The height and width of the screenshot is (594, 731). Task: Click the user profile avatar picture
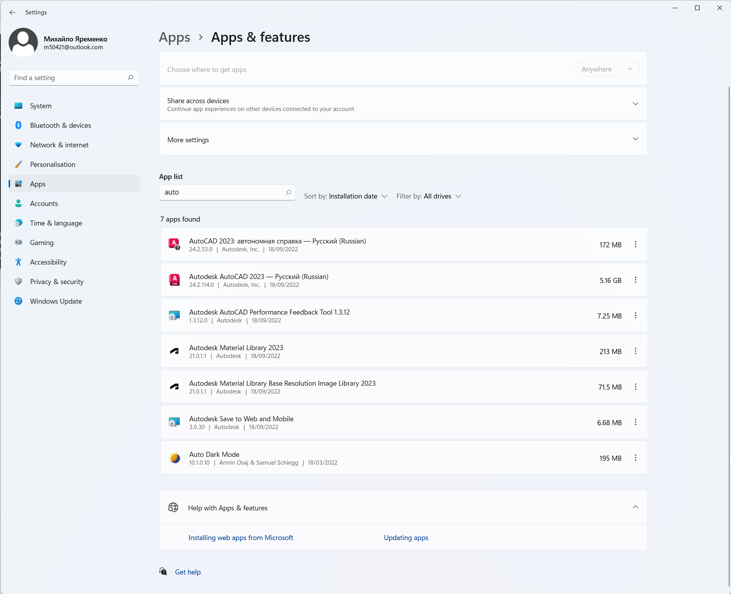tap(23, 42)
